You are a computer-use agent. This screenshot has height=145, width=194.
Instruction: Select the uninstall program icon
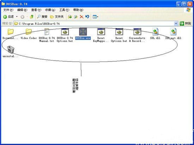click(11, 50)
